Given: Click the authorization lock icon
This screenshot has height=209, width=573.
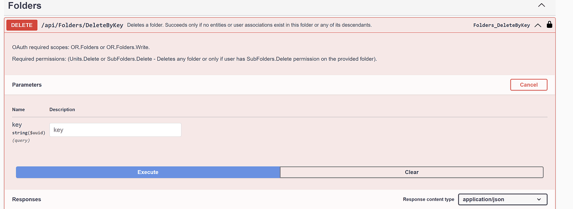Looking at the screenshot, I should 549,24.
